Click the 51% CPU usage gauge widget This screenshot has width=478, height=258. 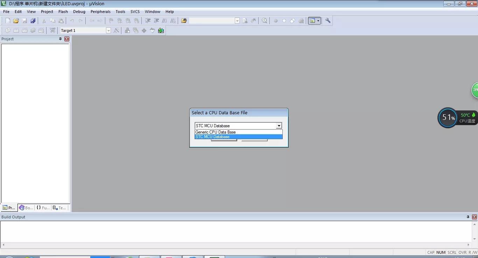coord(448,118)
